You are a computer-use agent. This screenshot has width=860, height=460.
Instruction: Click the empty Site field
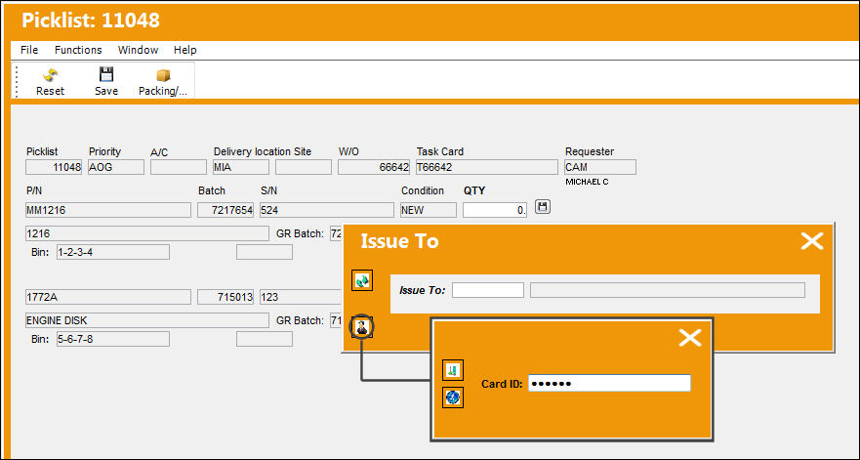[304, 167]
